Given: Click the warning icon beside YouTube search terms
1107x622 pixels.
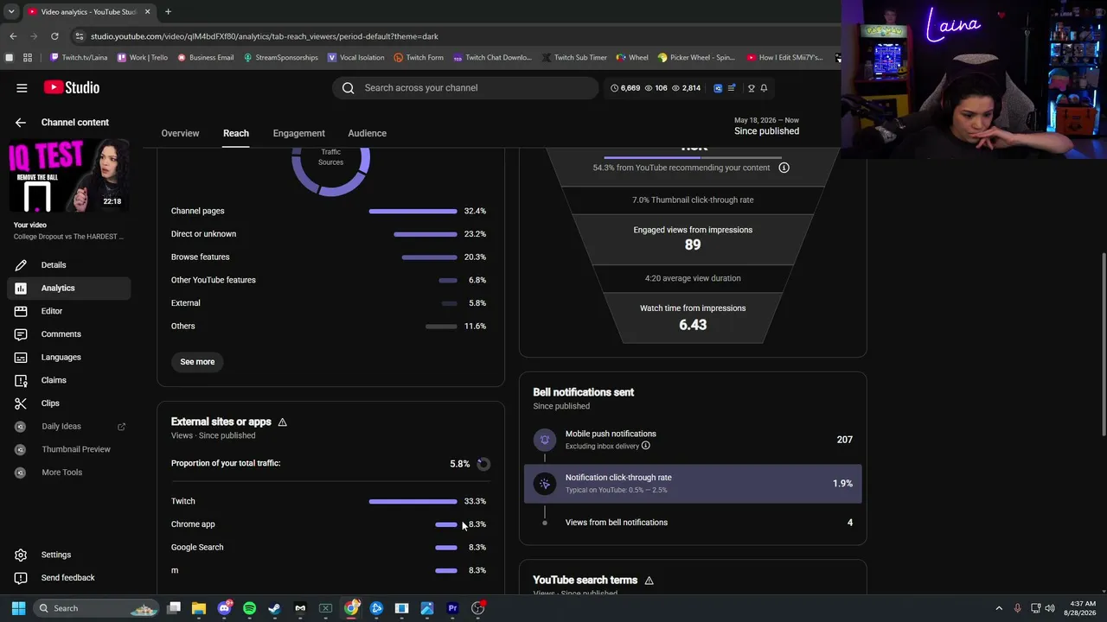Looking at the screenshot, I should 649,581.
